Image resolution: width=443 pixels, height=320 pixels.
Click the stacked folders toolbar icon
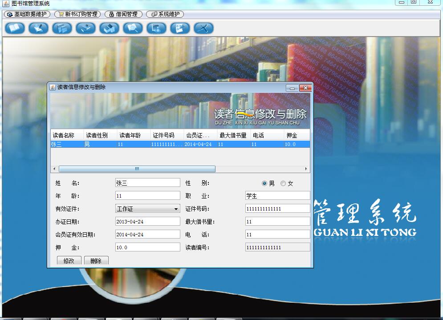(62, 28)
